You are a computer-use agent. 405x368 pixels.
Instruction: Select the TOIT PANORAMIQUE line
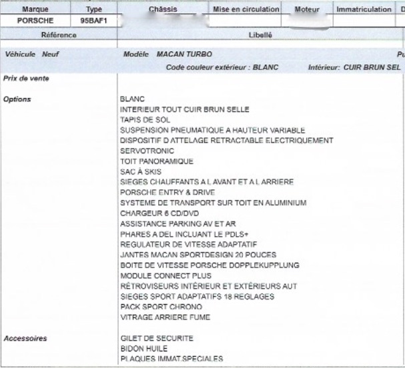157,161
